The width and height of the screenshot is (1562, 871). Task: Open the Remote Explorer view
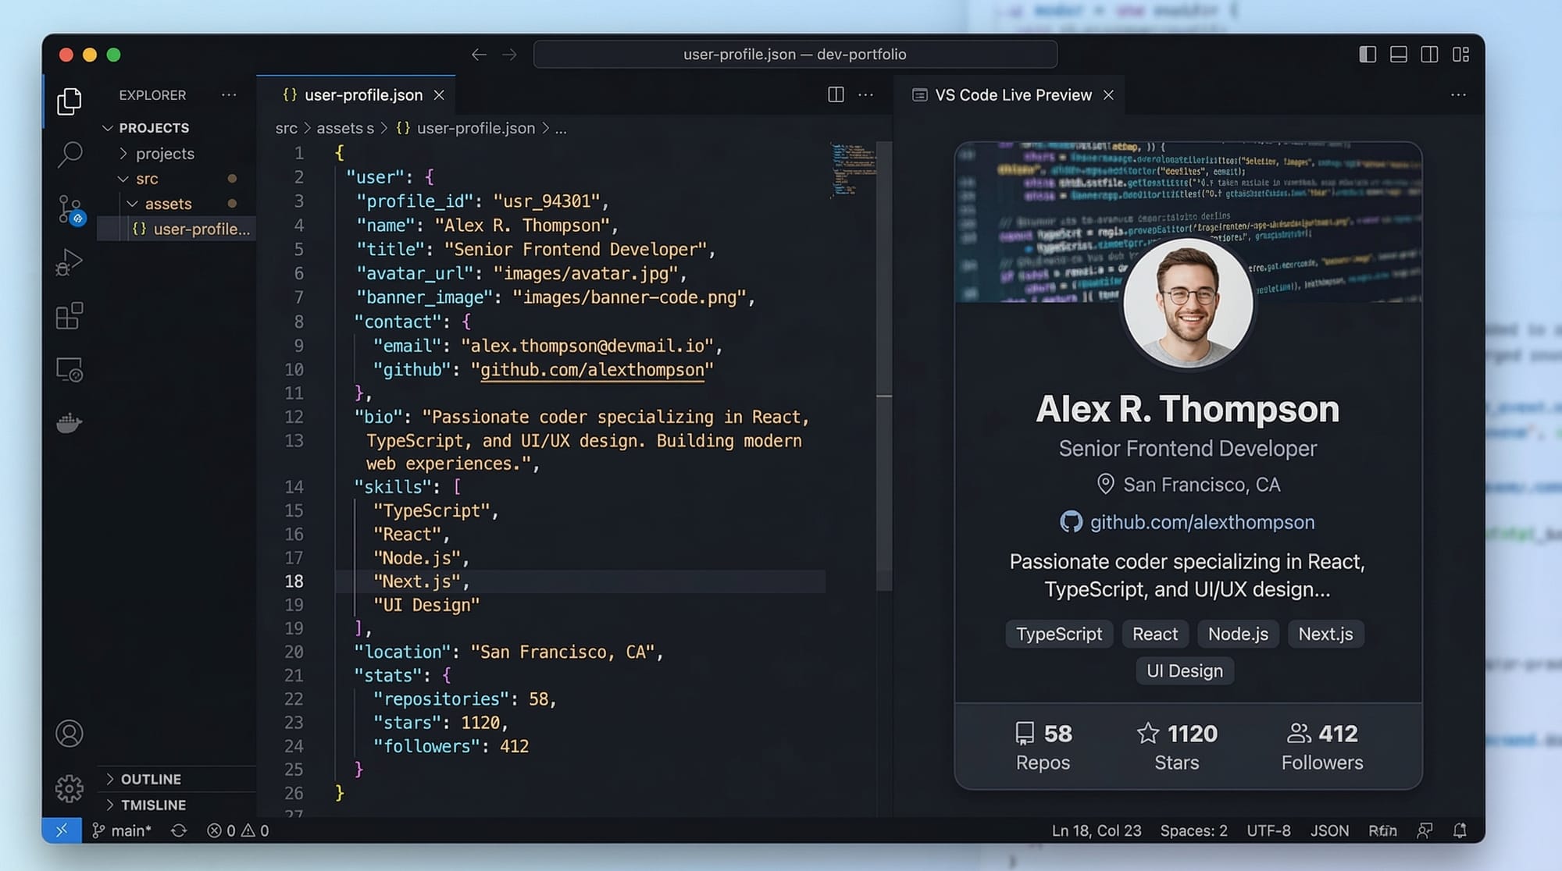point(70,369)
